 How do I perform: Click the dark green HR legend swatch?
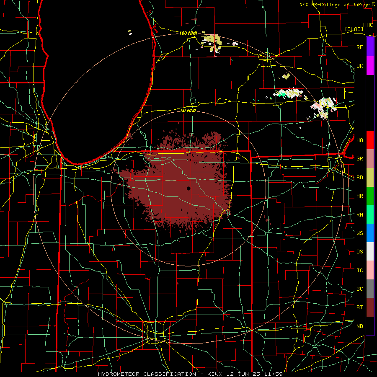(x=370, y=196)
